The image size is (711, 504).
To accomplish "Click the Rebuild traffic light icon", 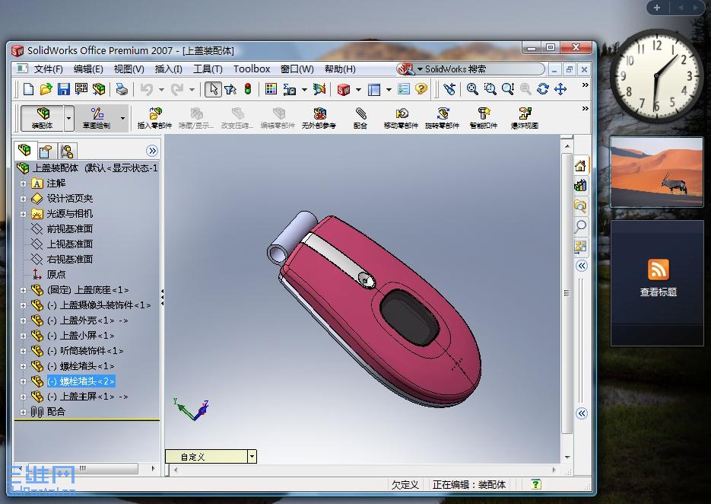I will 248,89.
